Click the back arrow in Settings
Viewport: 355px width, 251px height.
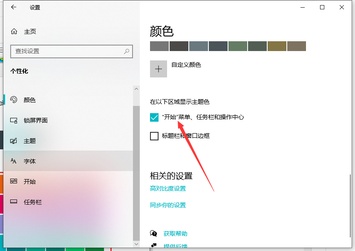[x=13, y=7]
